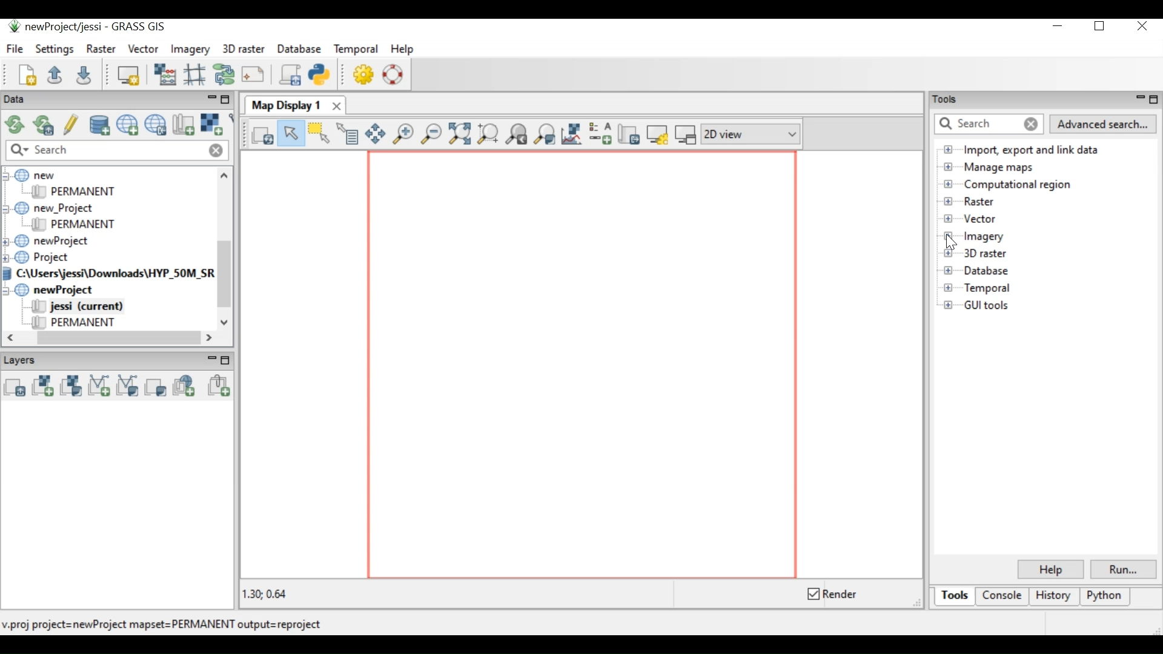Click the Query raster/vector maps tool
The width and height of the screenshot is (1163, 654).
[x=348, y=134]
